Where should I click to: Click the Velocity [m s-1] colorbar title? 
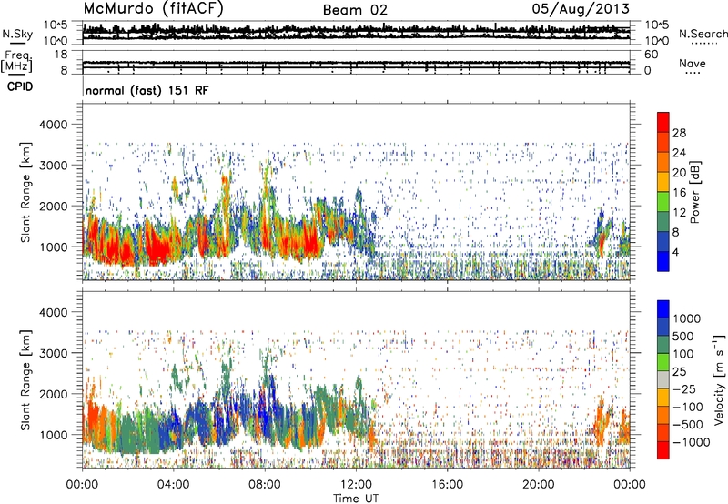click(719, 379)
